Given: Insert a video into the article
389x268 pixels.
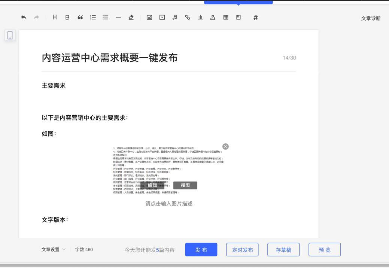Looking at the screenshot, I should 162,17.
